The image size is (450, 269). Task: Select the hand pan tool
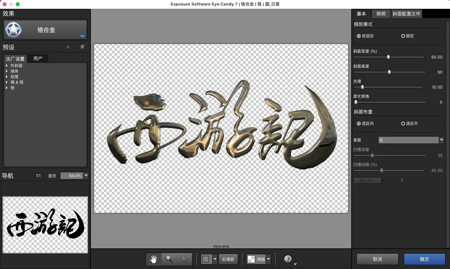[x=153, y=259]
